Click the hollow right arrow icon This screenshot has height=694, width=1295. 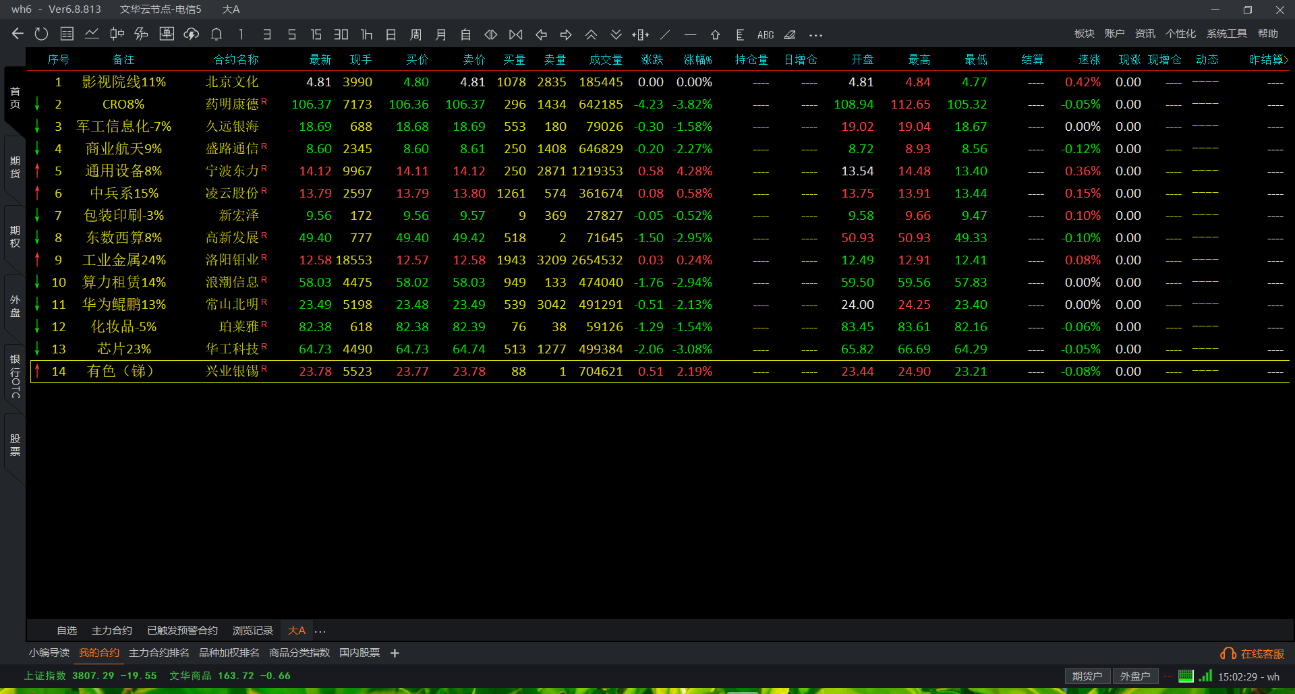coord(566,34)
